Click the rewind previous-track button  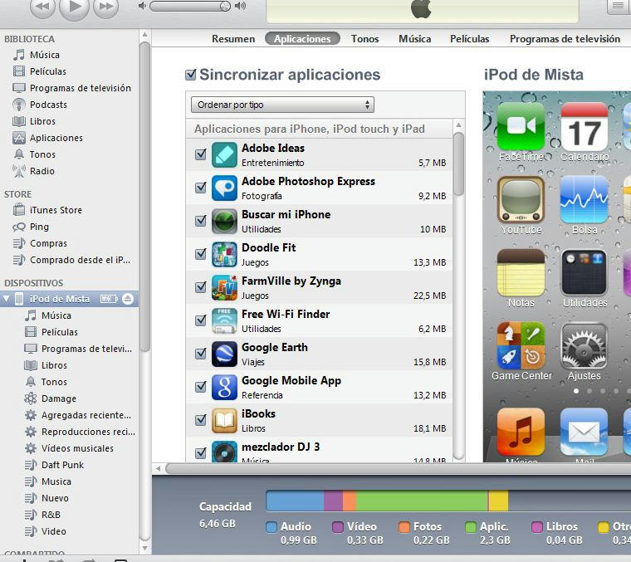pos(42,6)
